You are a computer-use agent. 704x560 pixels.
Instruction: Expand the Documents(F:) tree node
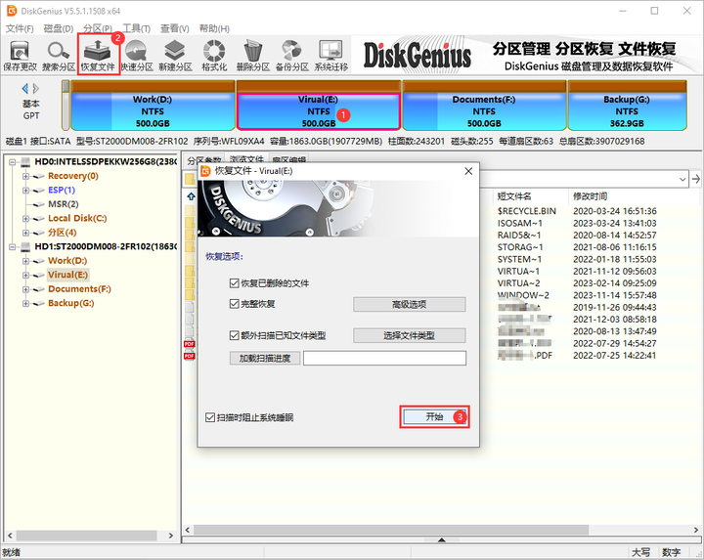click(26, 289)
